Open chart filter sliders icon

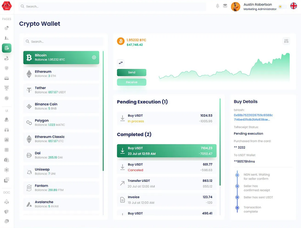click(286, 41)
